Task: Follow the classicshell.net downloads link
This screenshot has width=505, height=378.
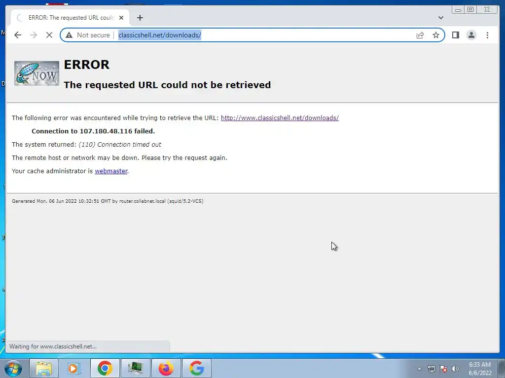Action: (280, 118)
